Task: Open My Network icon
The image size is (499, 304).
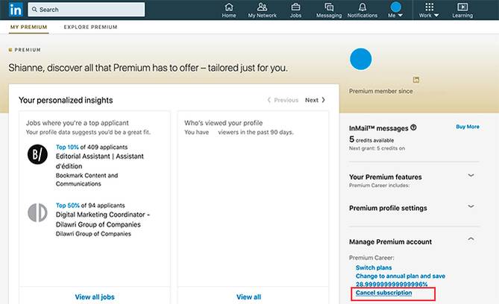Action: tap(262, 7)
